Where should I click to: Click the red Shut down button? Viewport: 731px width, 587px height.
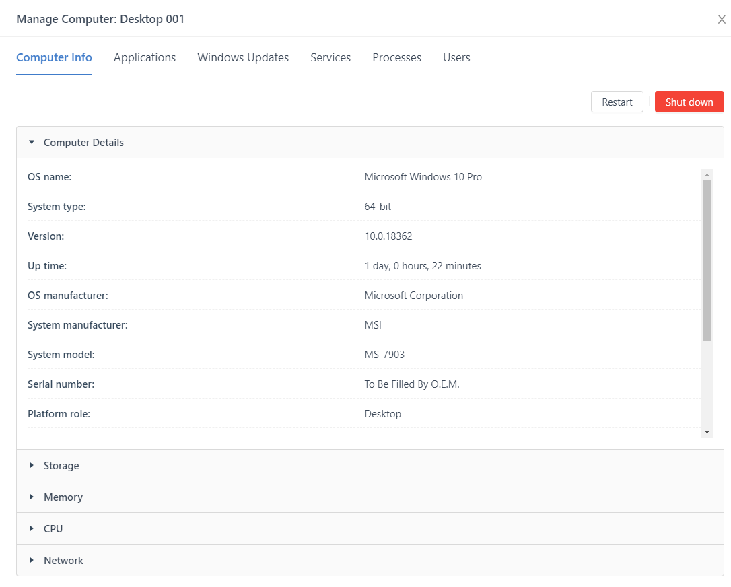[x=689, y=102]
